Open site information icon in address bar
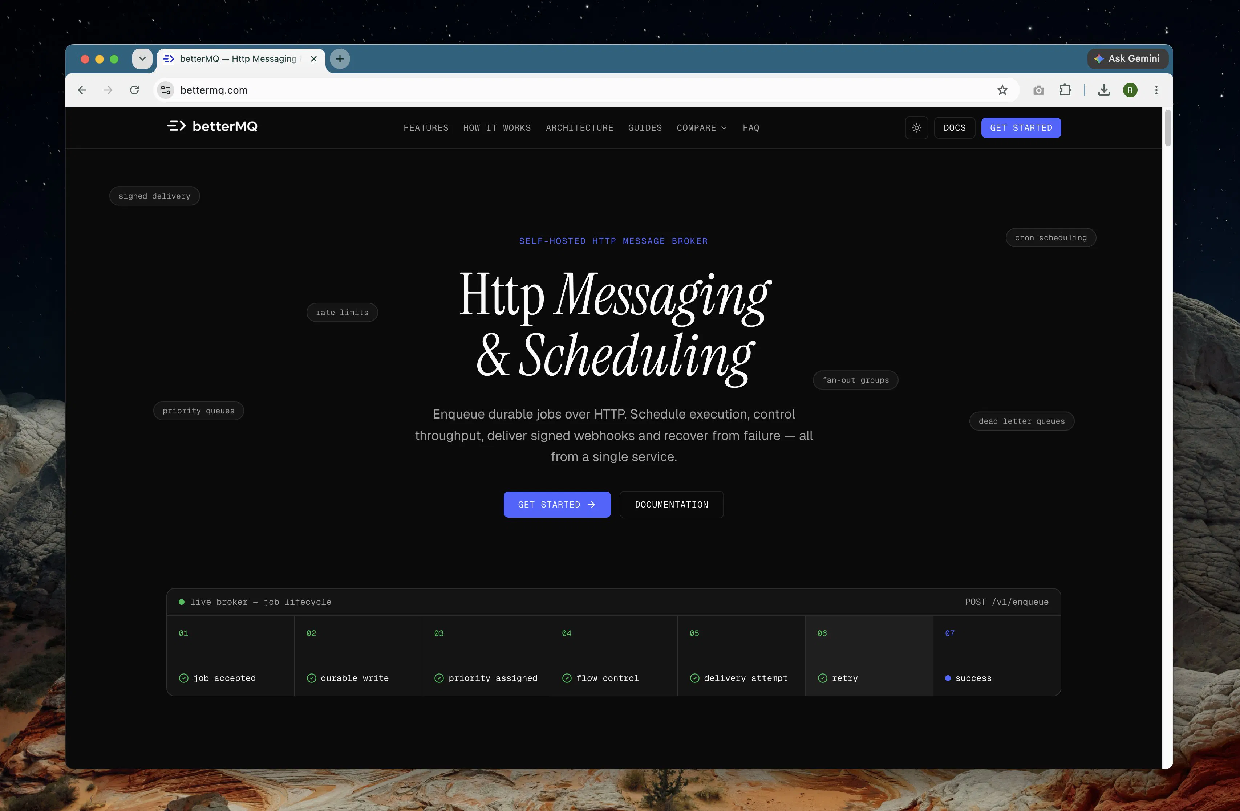 click(x=166, y=90)
